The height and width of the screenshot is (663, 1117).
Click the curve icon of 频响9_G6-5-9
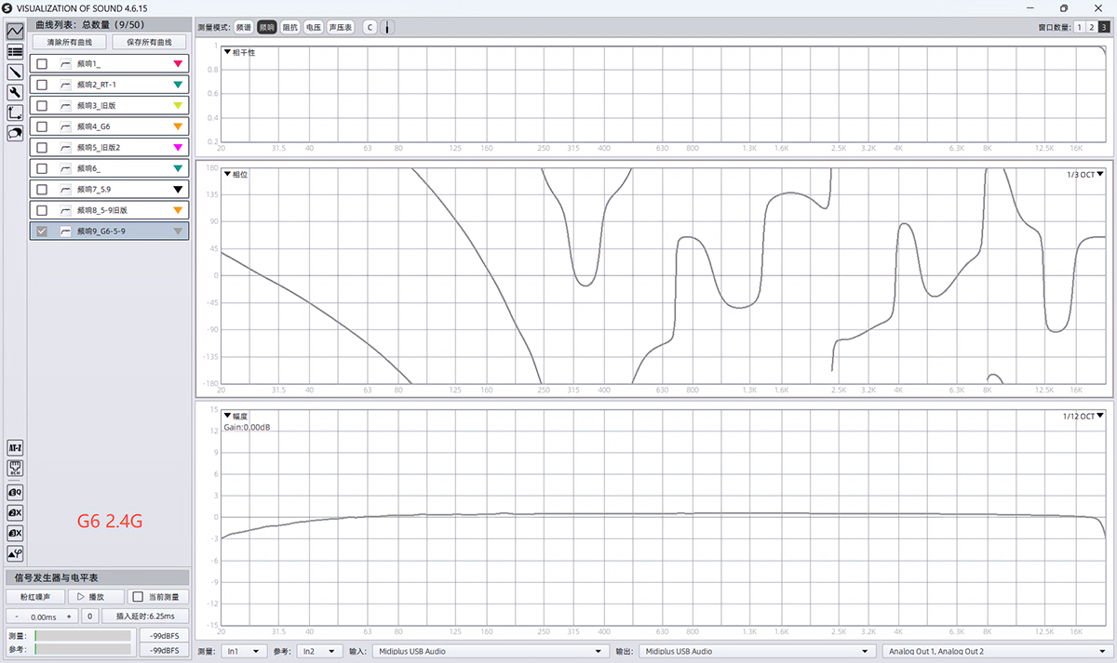tap(65, 231)
